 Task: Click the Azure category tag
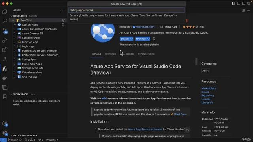coord(206,71)
